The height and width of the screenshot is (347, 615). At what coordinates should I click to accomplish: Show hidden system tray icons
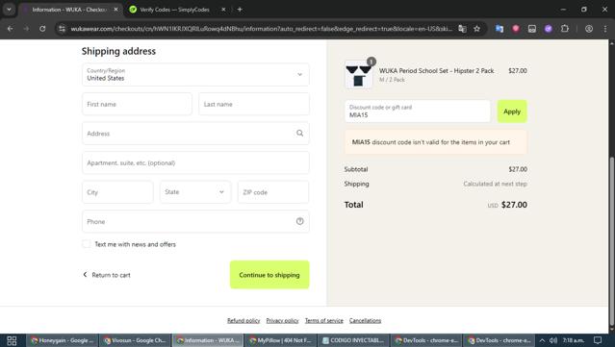point(542,340)
